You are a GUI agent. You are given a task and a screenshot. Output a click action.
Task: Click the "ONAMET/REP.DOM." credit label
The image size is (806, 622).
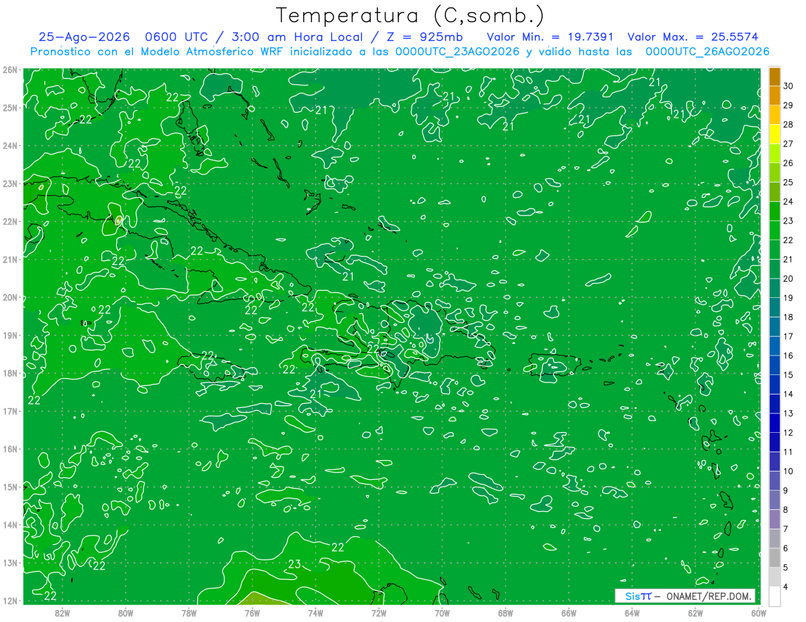[707, 596]
